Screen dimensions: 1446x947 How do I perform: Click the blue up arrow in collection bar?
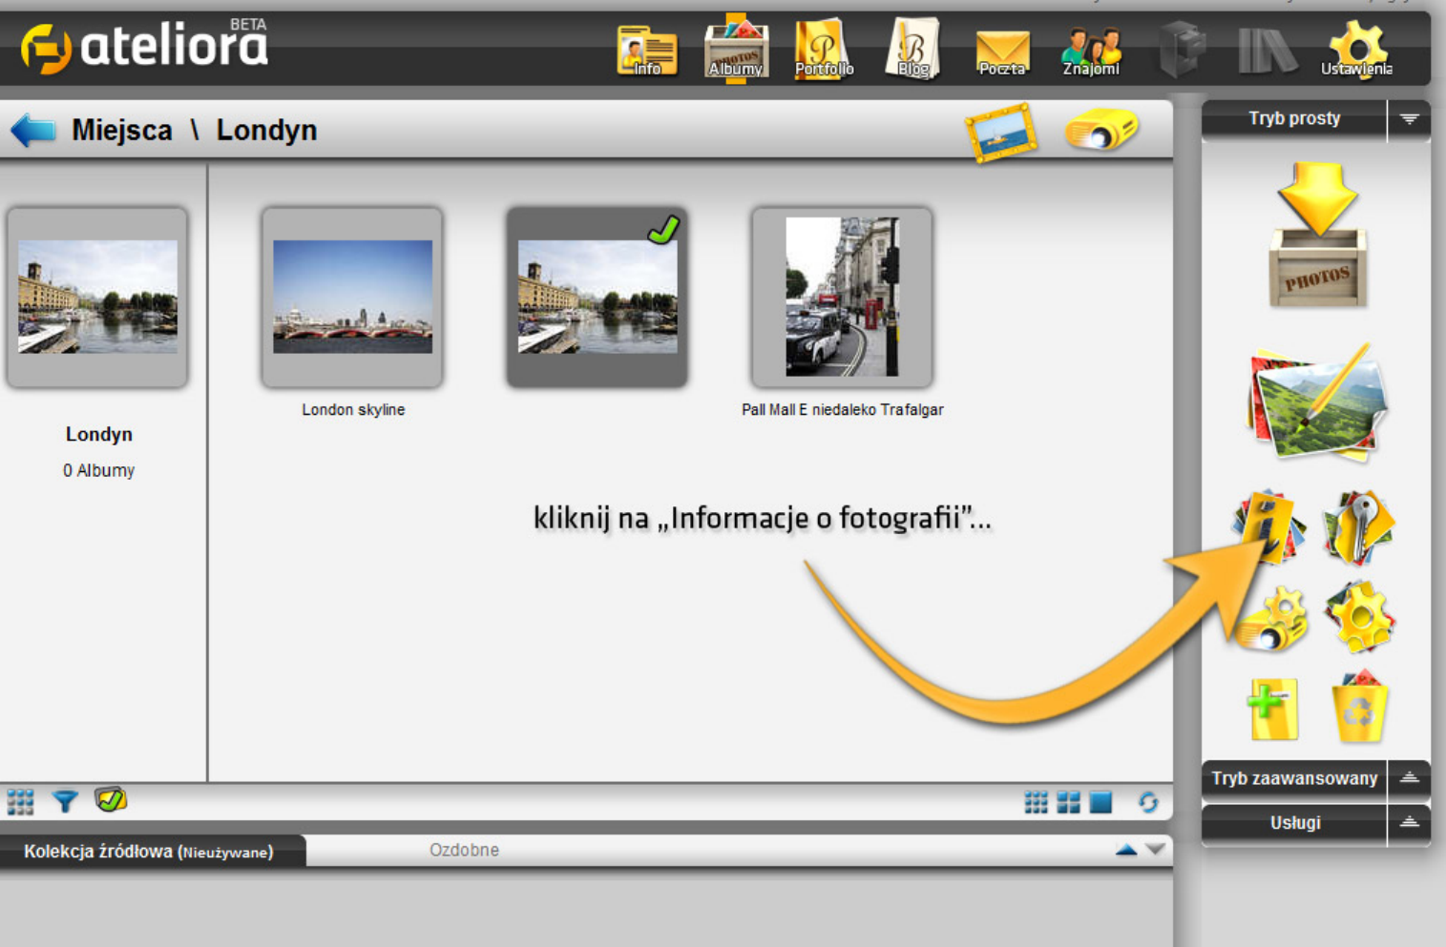1126,850
